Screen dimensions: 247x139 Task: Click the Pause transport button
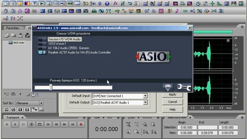click(x=23, y=124)
